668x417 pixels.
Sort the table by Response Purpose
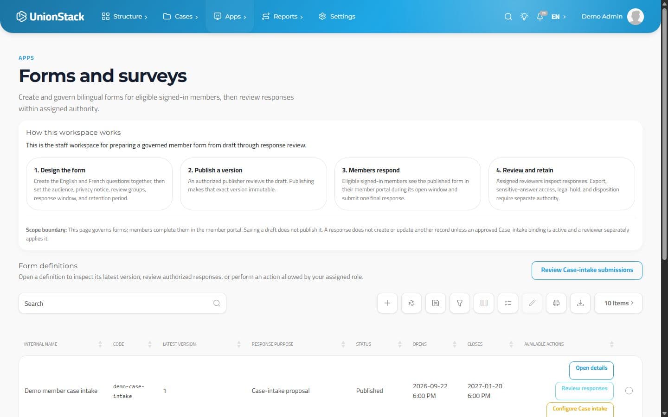(298, 344)
